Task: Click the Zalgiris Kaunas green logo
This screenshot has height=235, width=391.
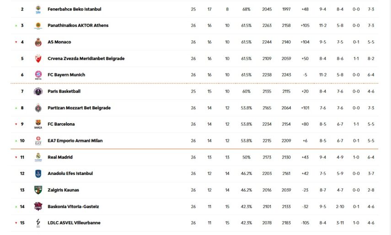Action: pos(38,190)
